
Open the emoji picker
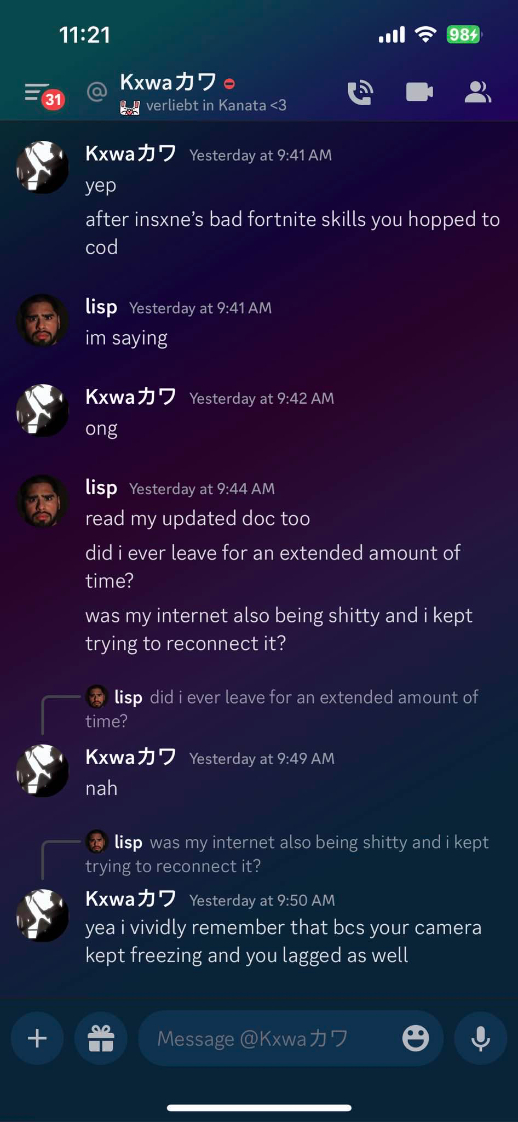click(x=416, y=1038)
